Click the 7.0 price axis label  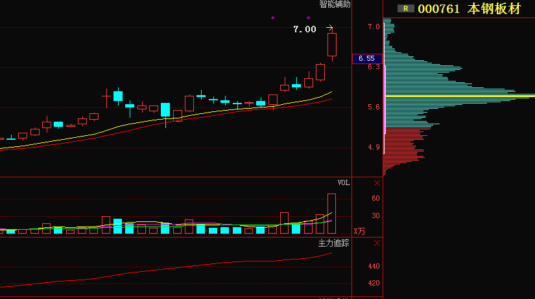pyautogui.click(x=373, y=27)
